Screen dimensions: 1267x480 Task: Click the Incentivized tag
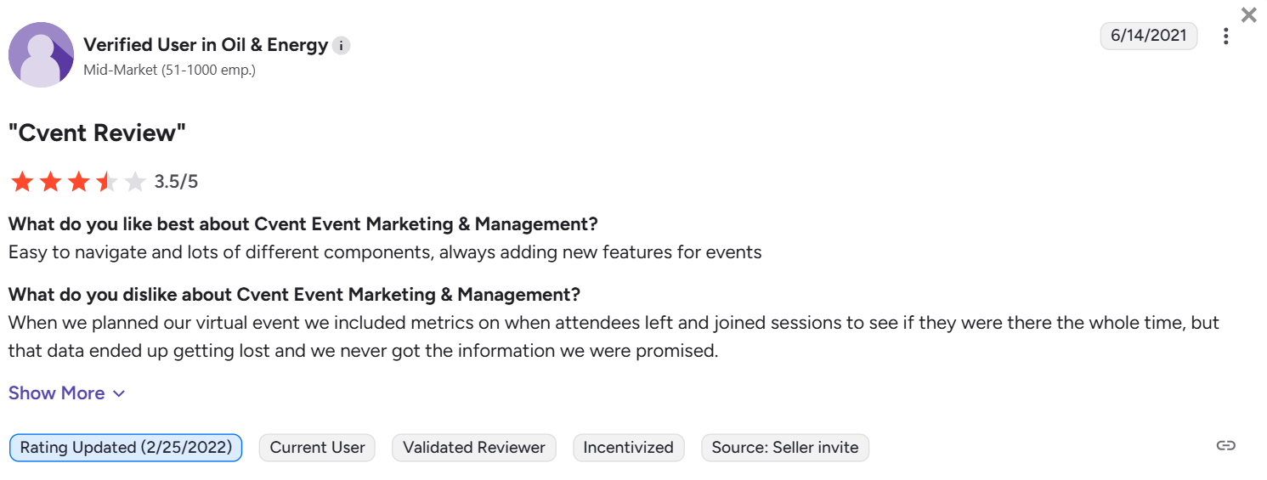point(628,448)
